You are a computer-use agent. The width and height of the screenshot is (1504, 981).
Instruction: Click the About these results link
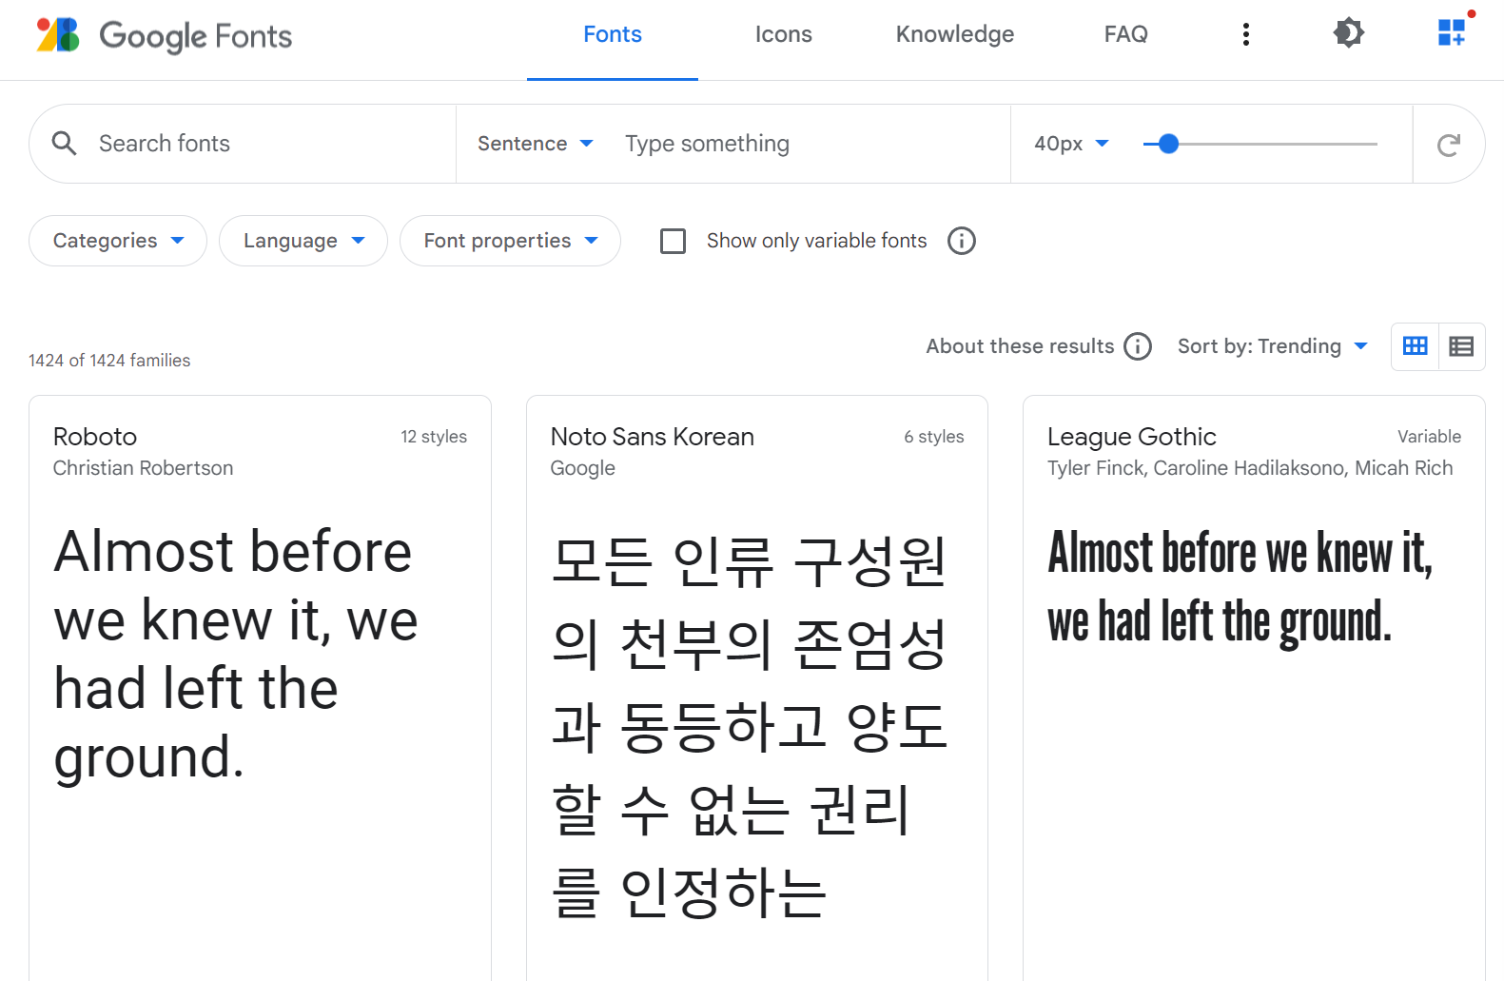pos(1020,346)
